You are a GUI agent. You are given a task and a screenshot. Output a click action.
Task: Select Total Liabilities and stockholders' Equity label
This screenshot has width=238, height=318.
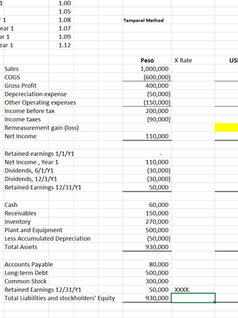coord(60,298)
